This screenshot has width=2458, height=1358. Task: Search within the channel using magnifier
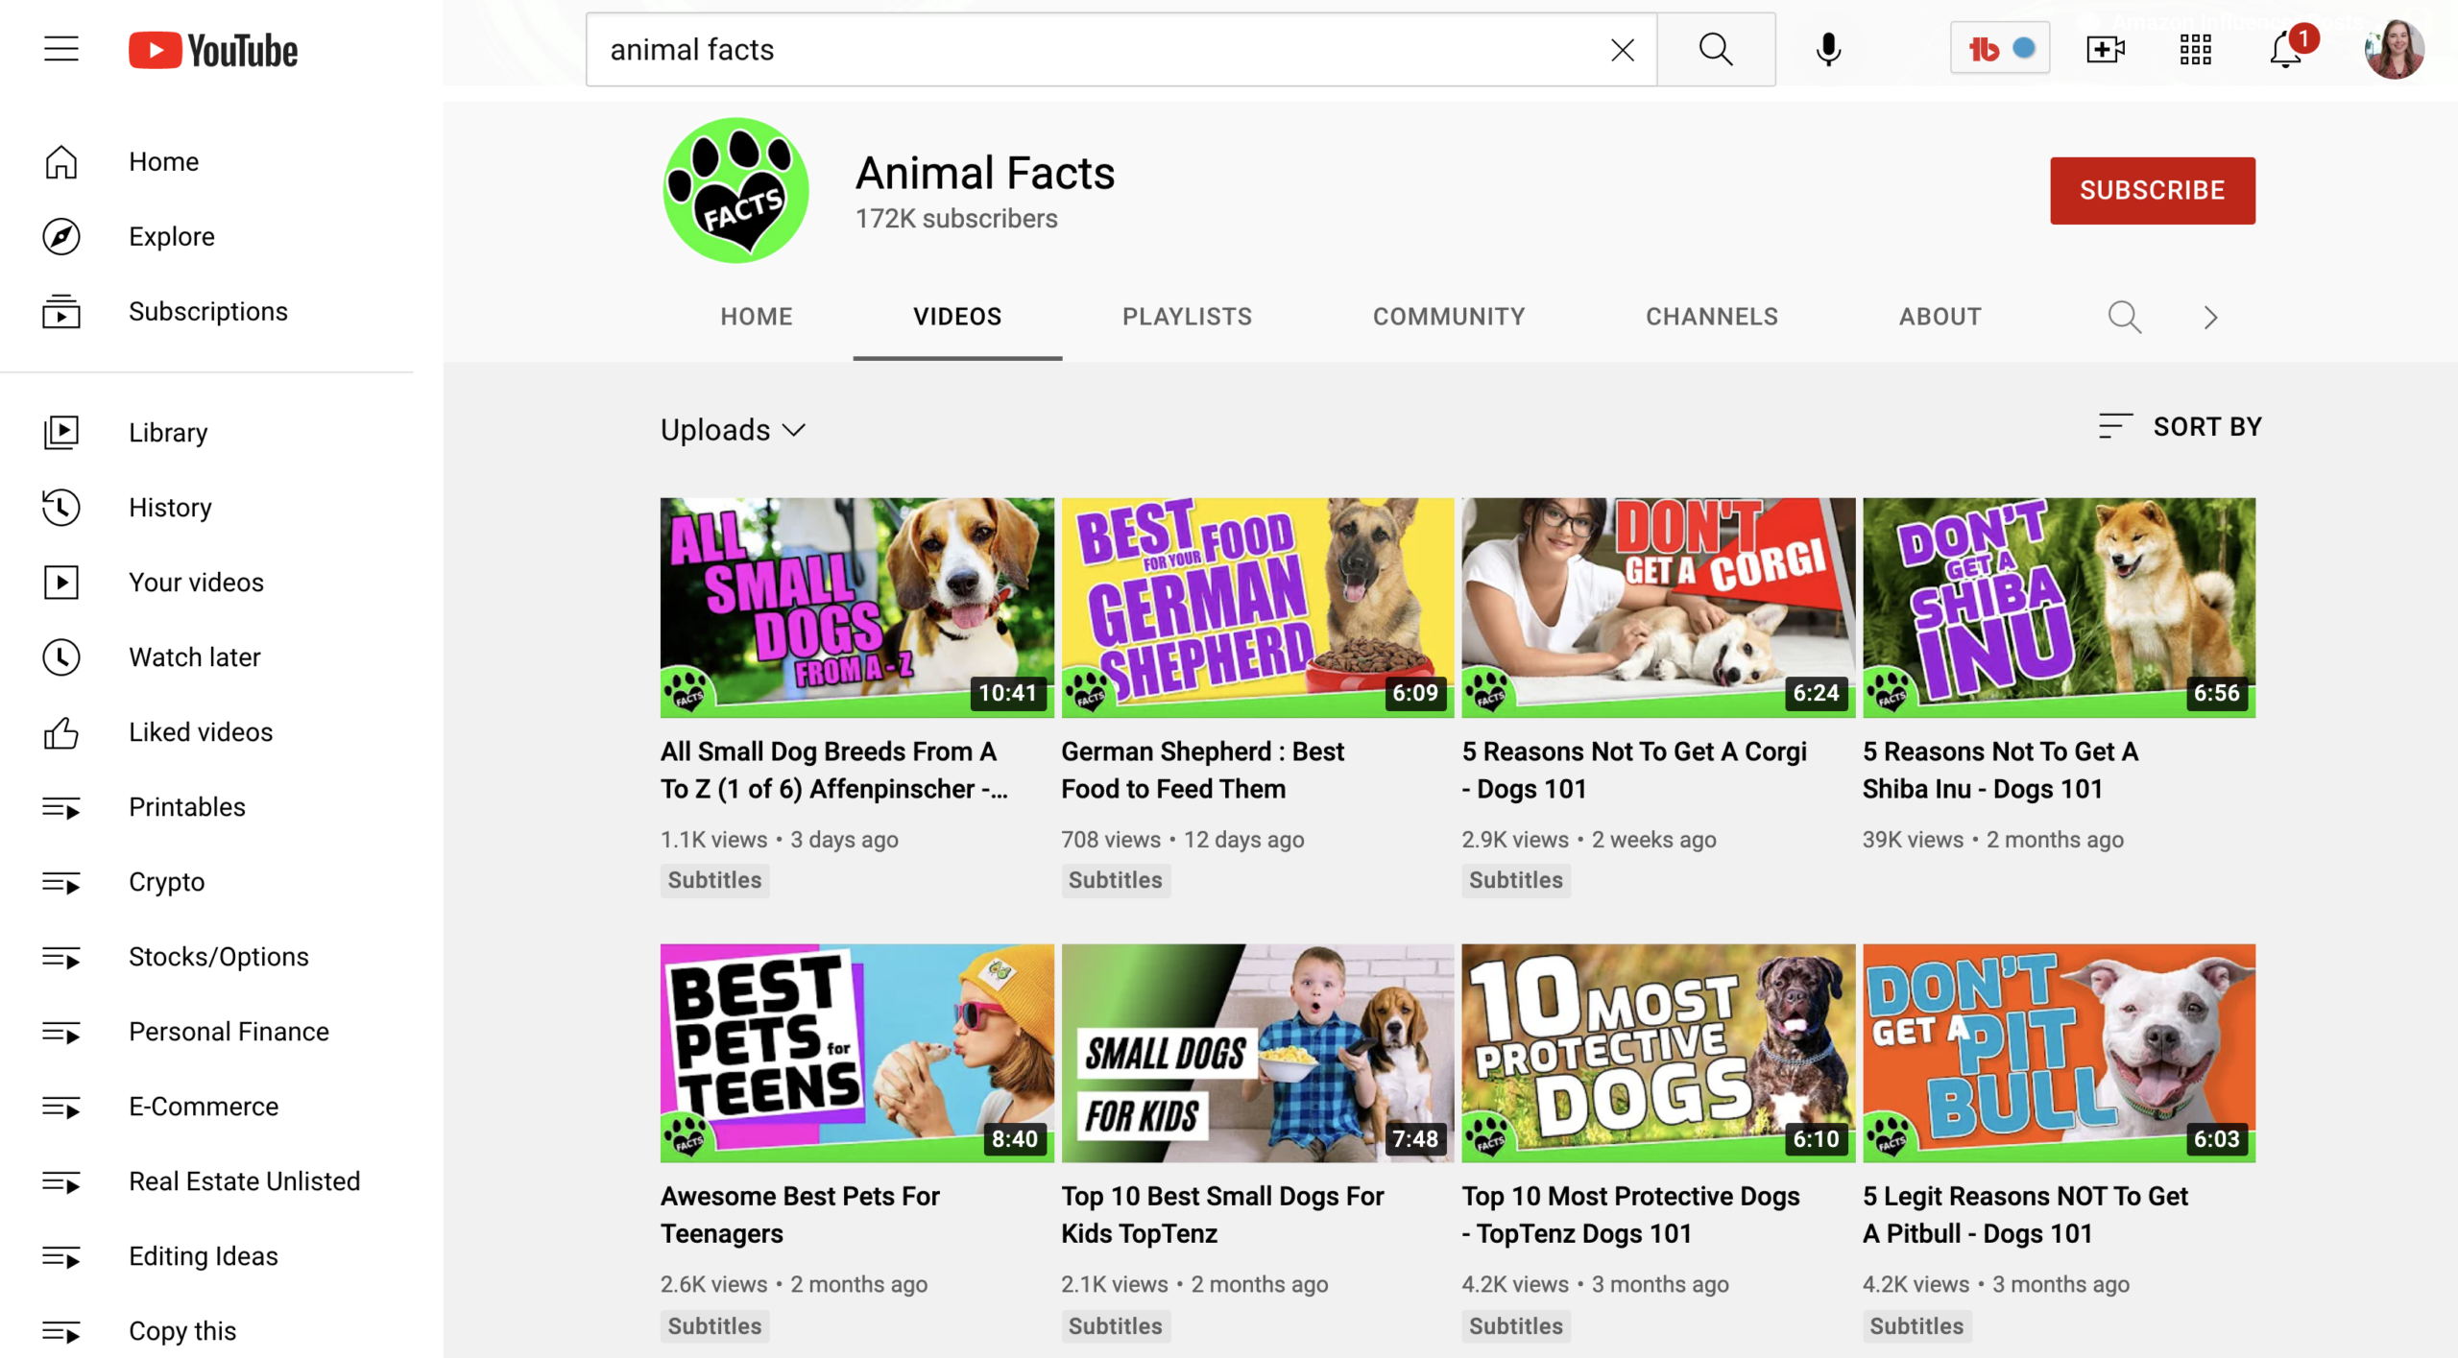(2124, 317)
